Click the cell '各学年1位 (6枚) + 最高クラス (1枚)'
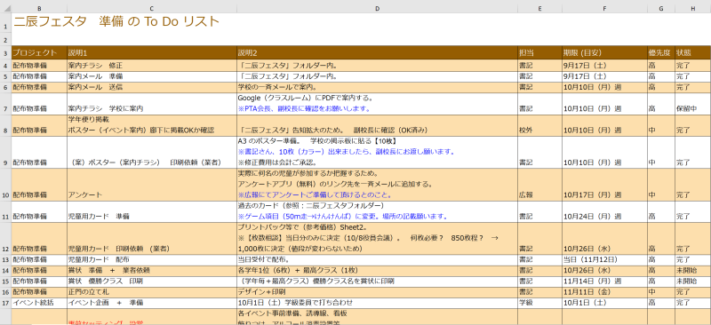Viewport: 711px width, 325px height. tap(377, 271)
